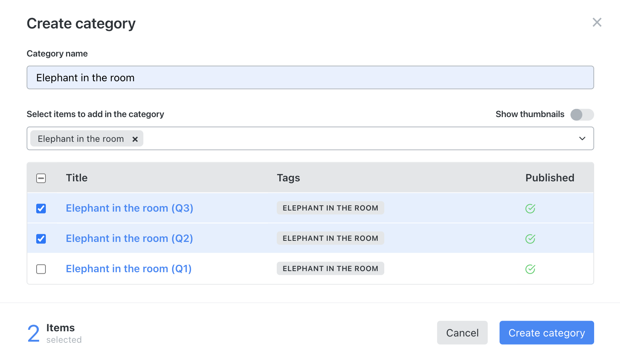
Task: Check Elephant in the room (Q1)
Action: pyautogui.click(x=41, y=269)
